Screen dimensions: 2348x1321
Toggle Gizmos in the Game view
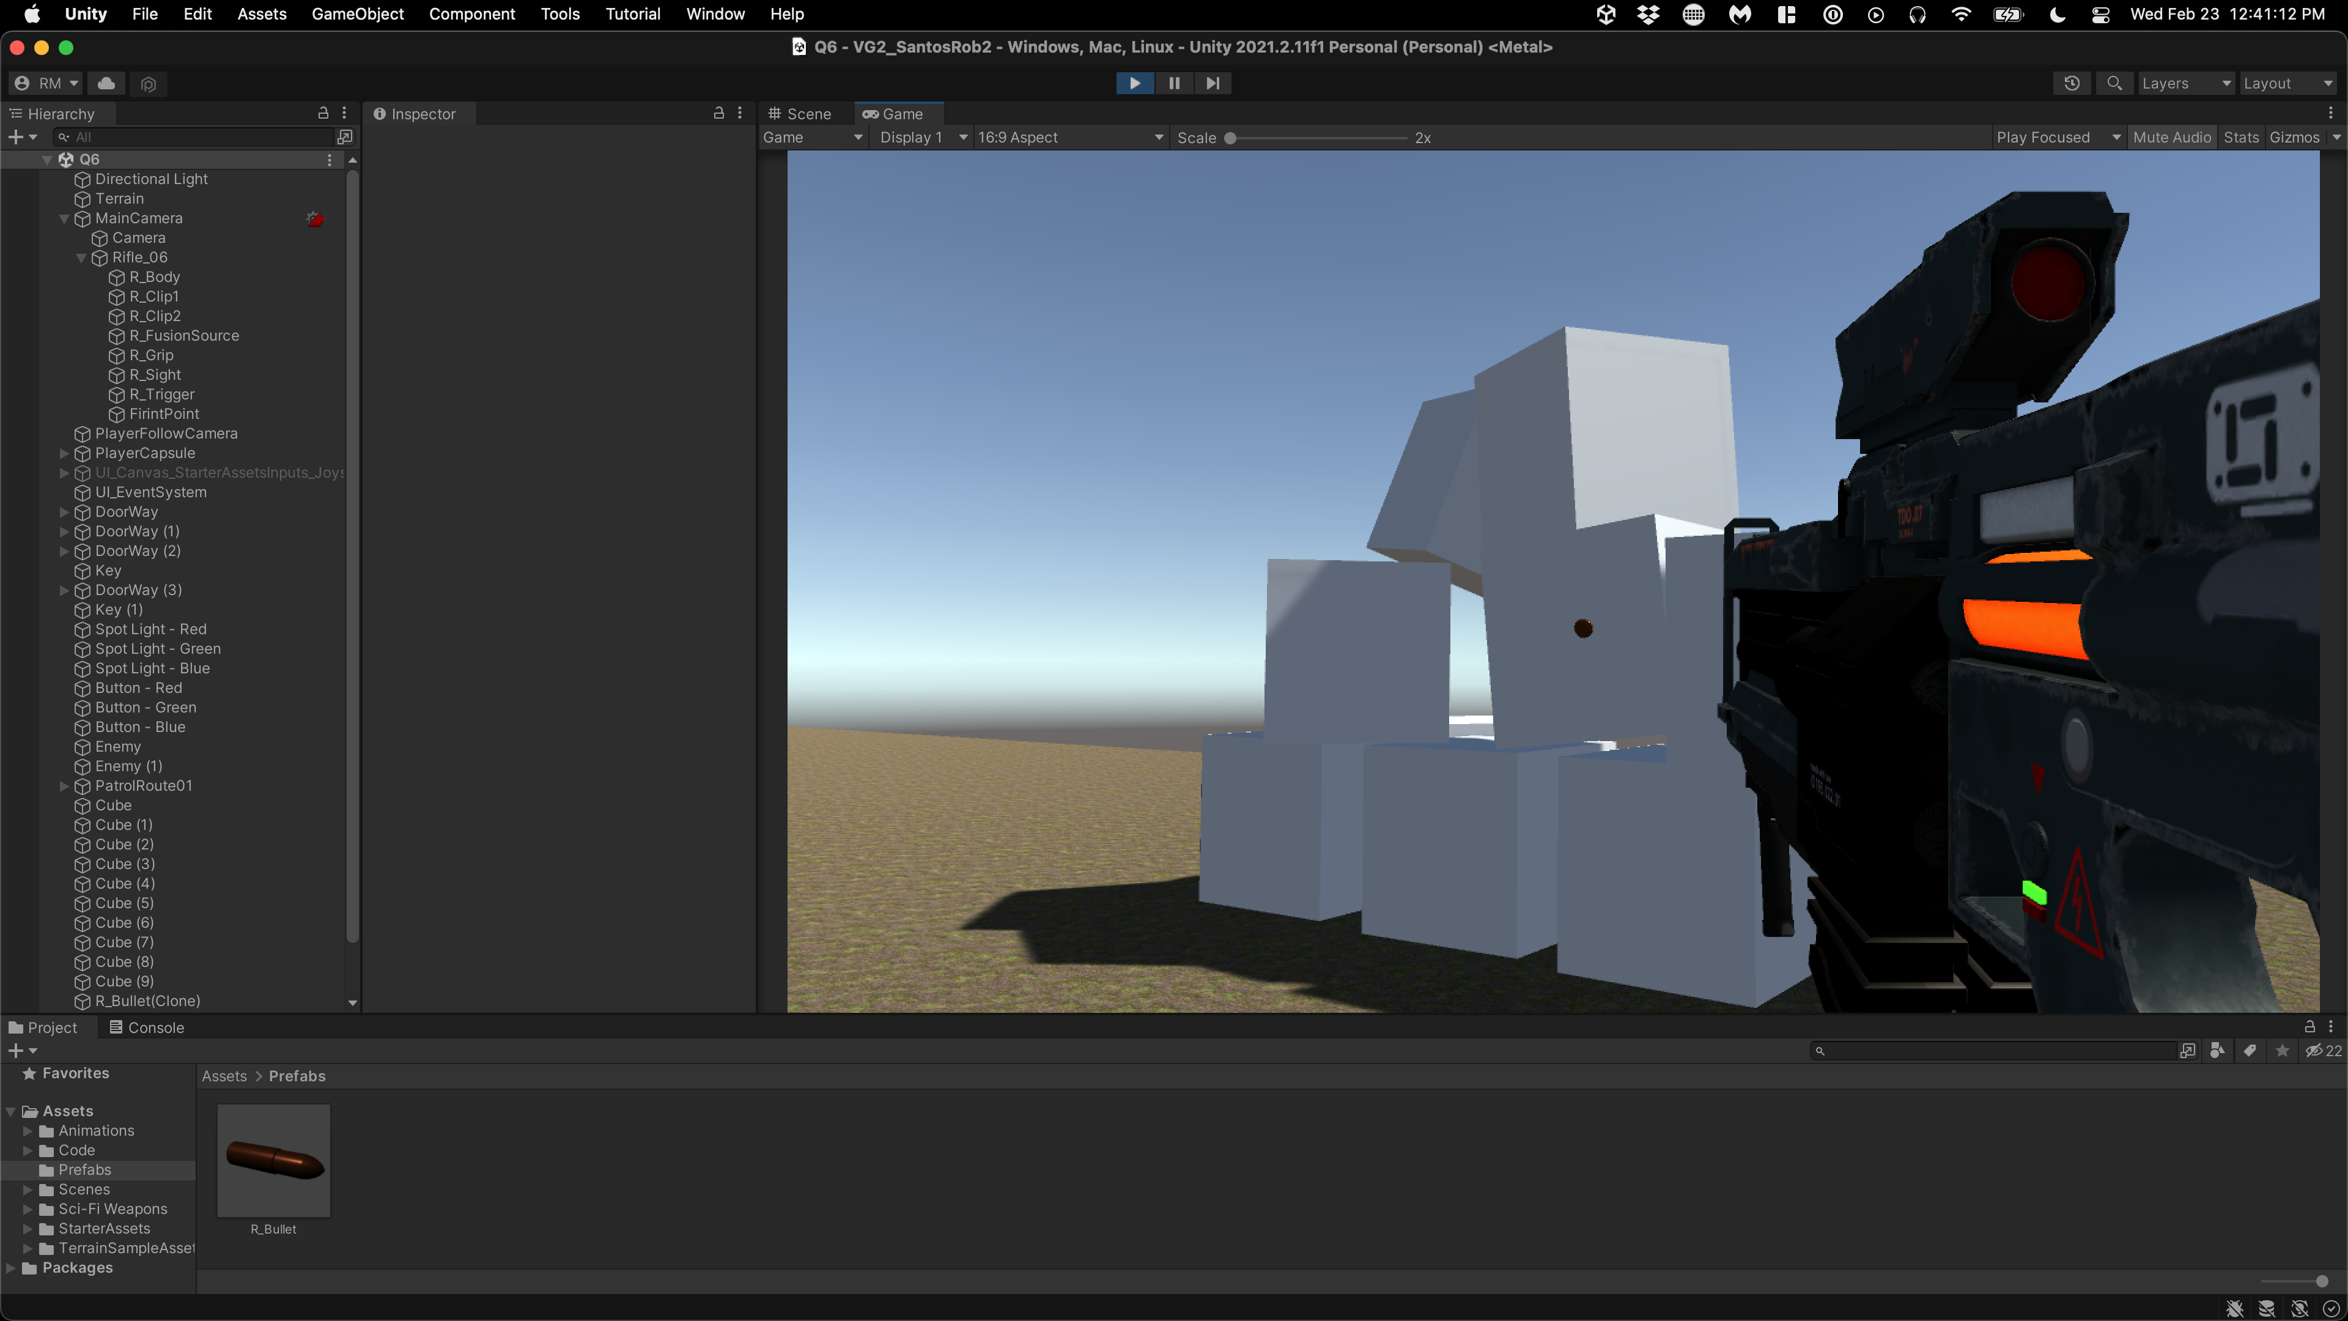2294,138
